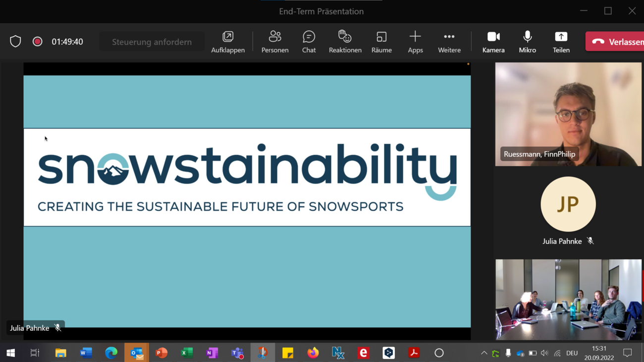The height and width of the screenshot is (362, 644).
Task: Click the battery status tray icon
Action: (533, 354)
